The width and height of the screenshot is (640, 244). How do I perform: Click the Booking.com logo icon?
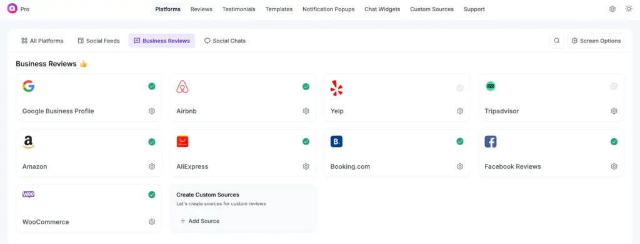(x=336, y=141)
